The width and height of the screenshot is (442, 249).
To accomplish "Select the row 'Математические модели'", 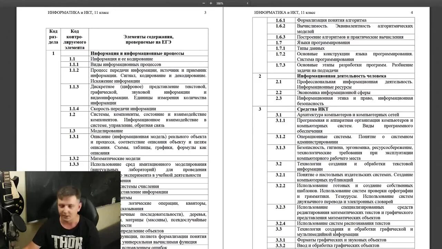I will point(115,158).
